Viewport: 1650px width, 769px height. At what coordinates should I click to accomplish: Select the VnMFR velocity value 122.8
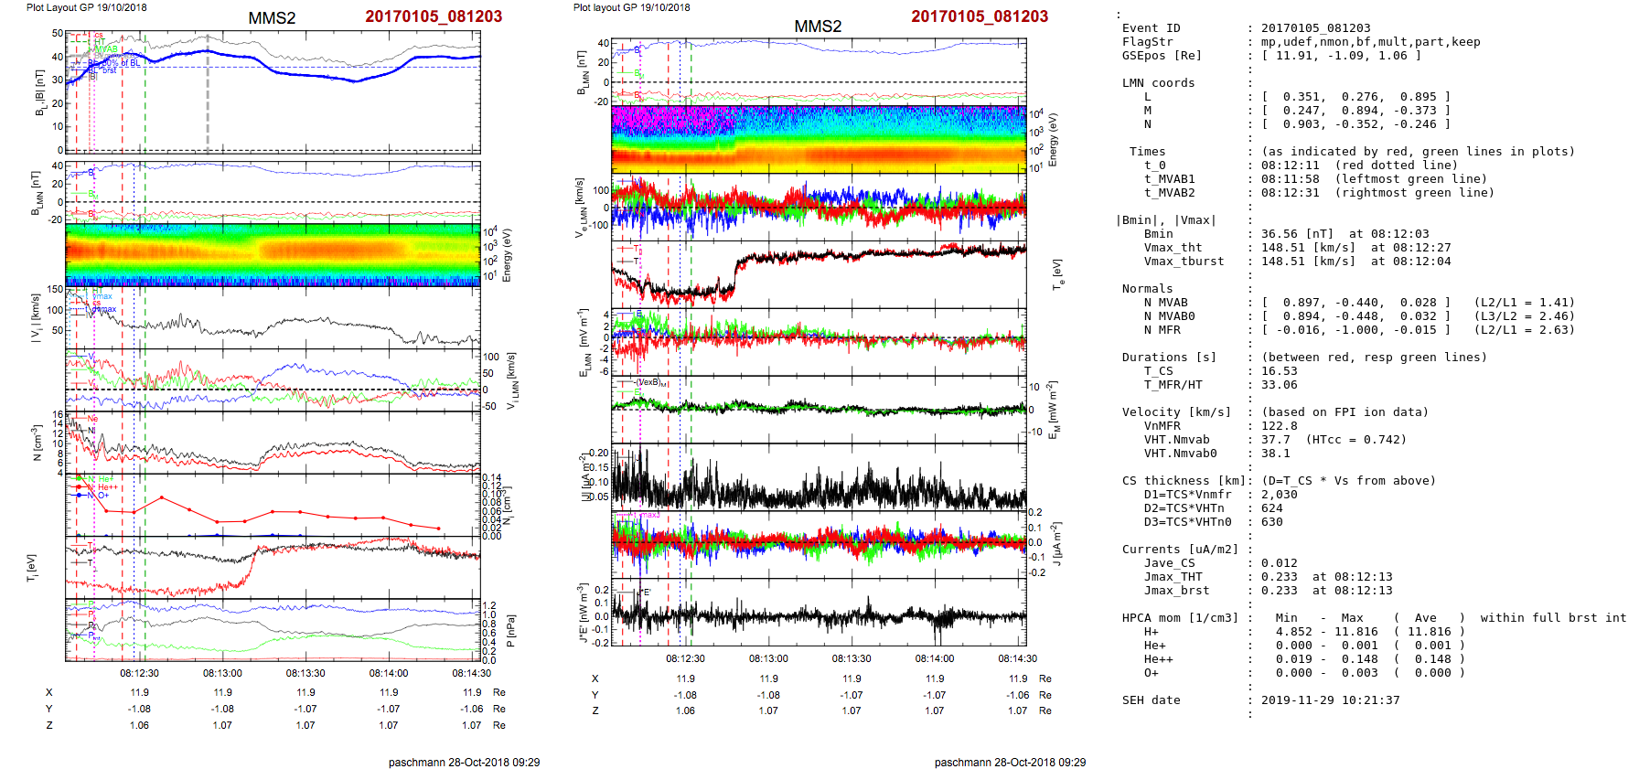[1279, 426]
